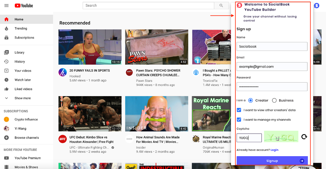The image size is (326, 169).
Task: Click the Insider channel avatar
Action: [129, 139]
